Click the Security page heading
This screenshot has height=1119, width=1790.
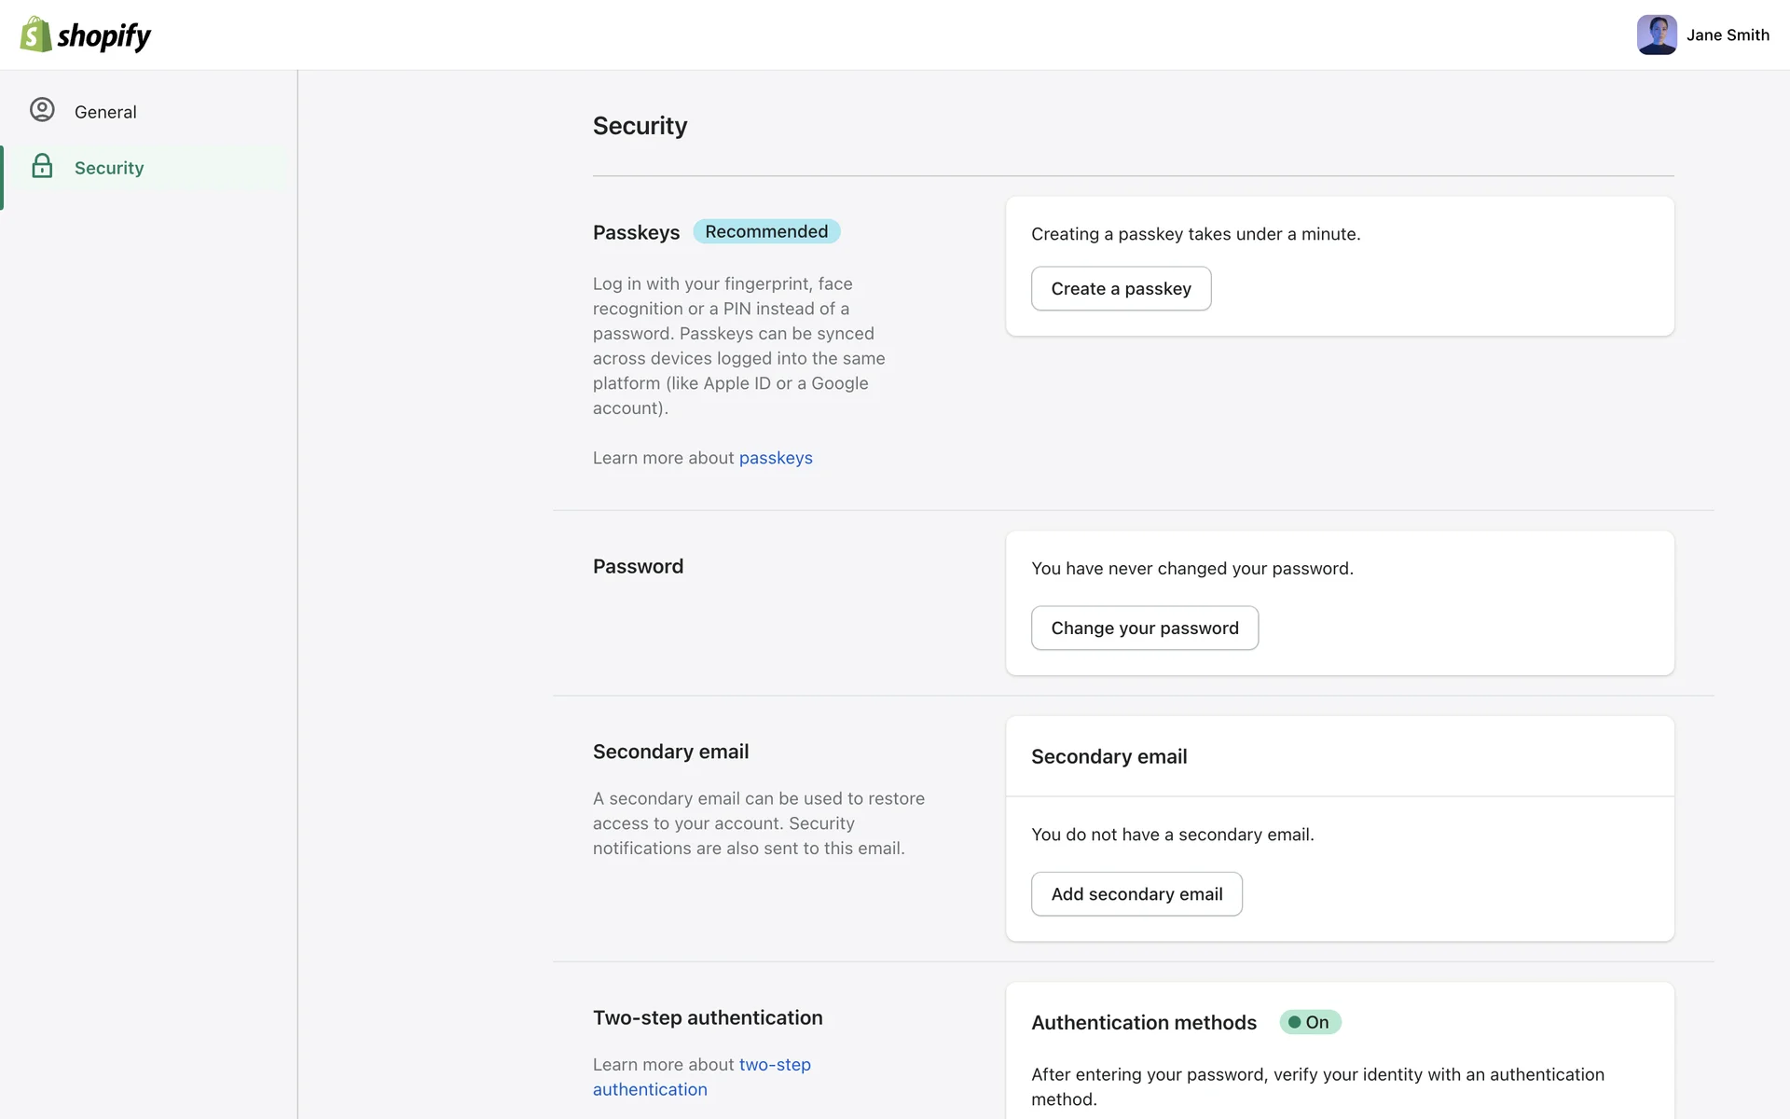pos(640,126)
